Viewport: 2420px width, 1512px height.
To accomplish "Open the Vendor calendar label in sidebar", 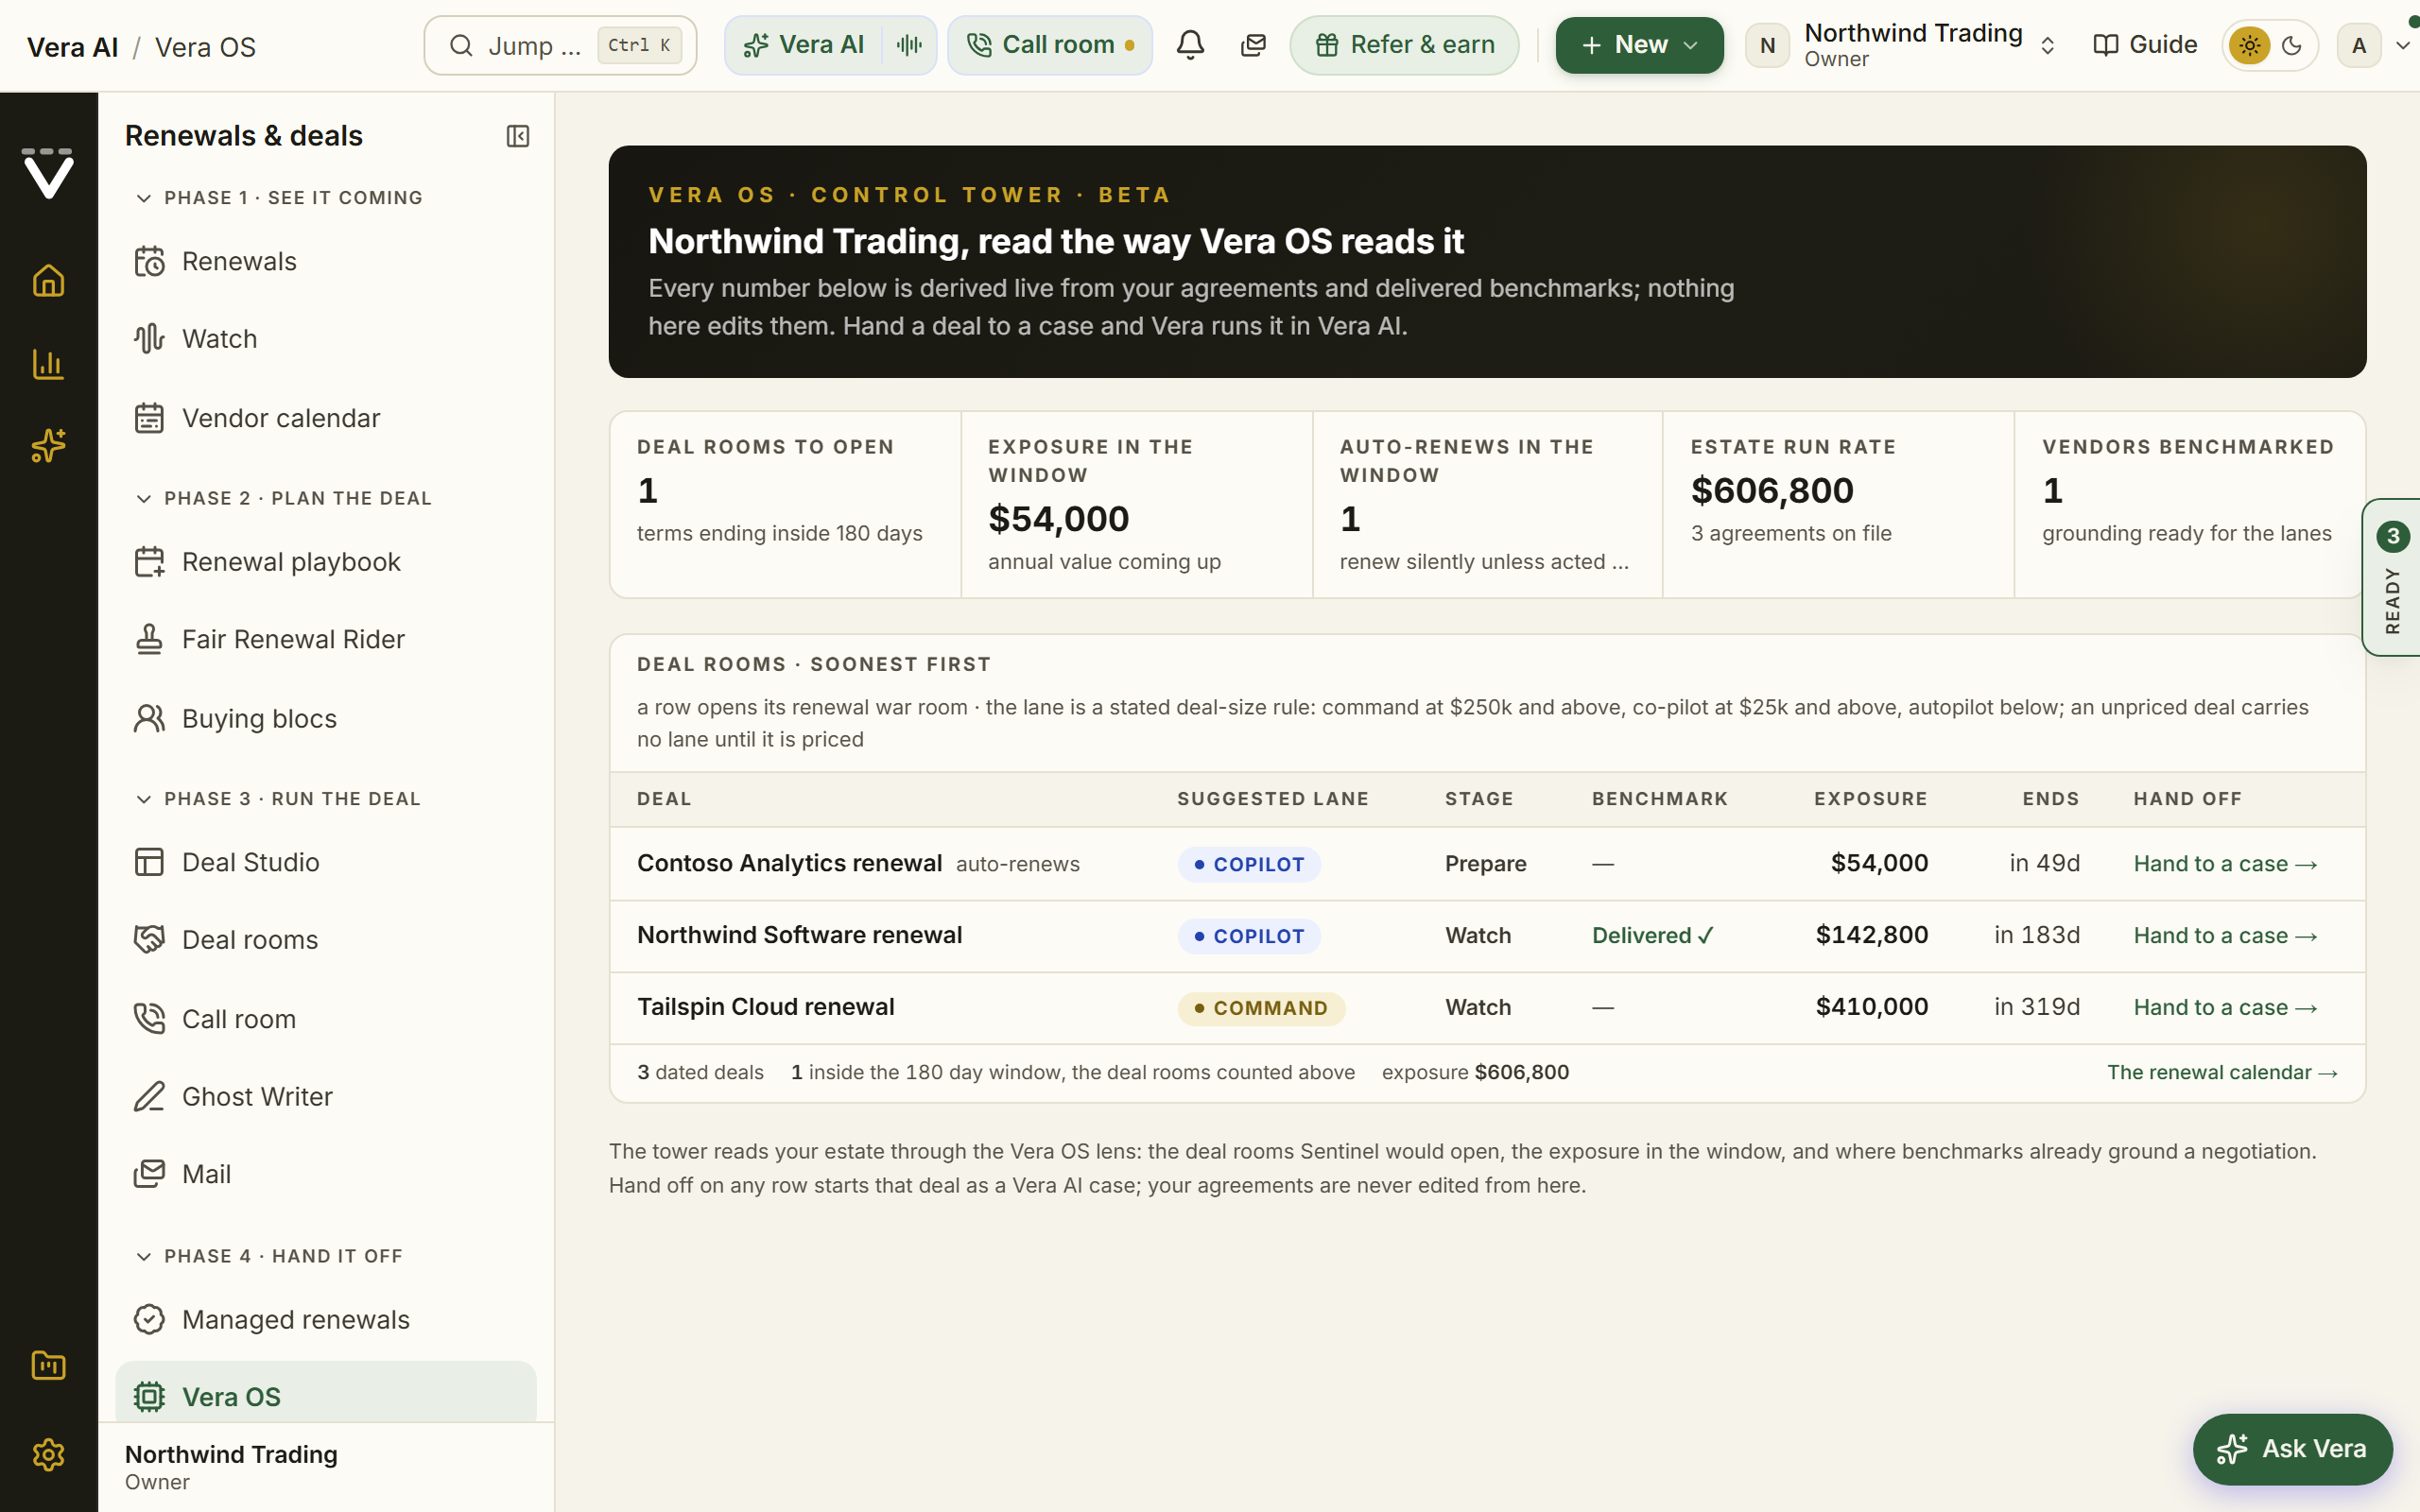I will [281, 418].
